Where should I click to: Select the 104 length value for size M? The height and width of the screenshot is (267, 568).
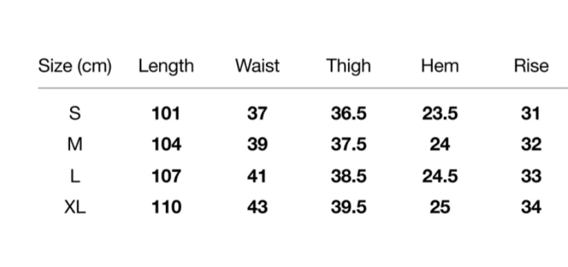[166, 145]
